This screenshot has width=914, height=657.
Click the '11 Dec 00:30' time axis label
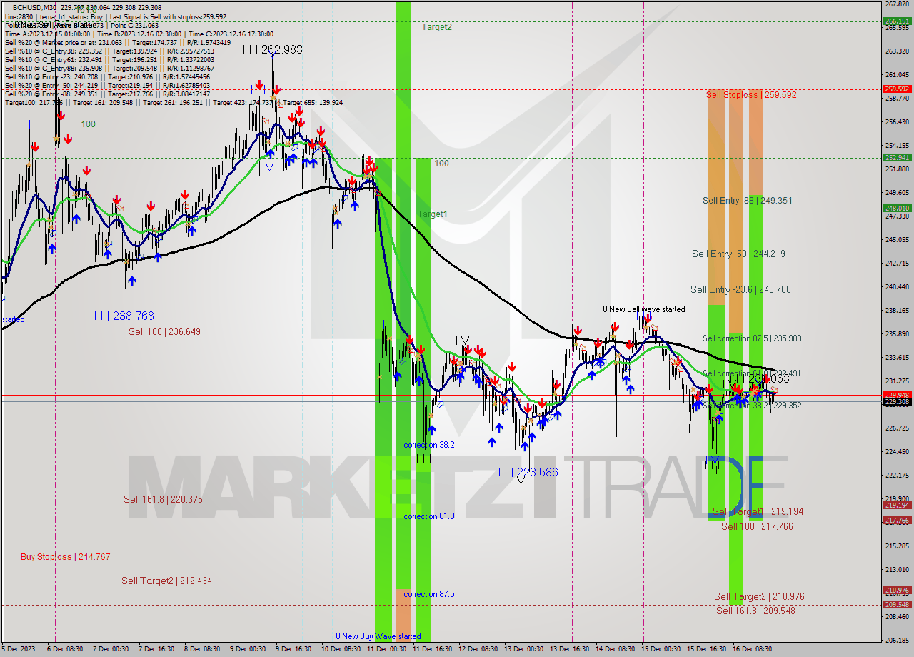pyautogui.click(x=386, y=649)
